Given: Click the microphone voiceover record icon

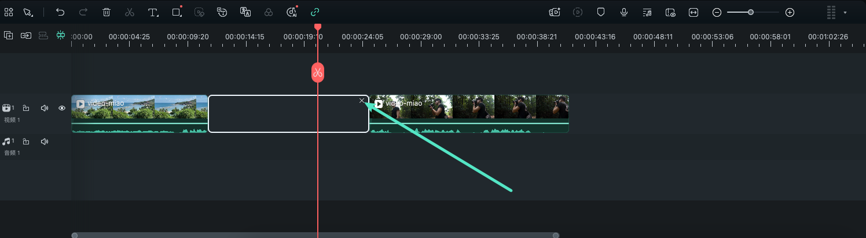Looking at the screenshot, I should (624, 12).
